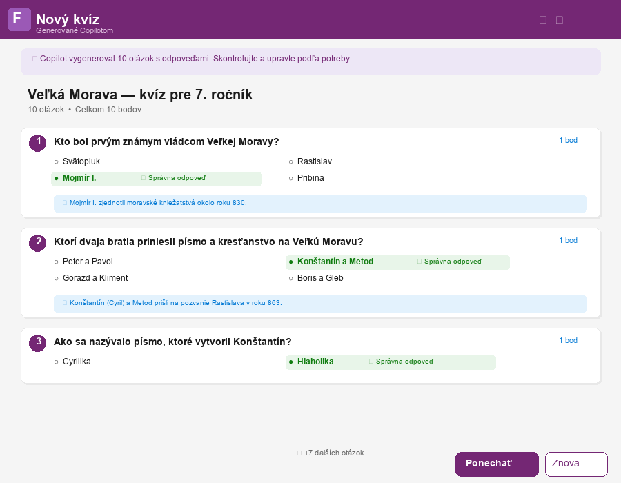The image size is (621, 483).
Task: Select the Cyrilika answer option
Action: (x=76, y=361)
